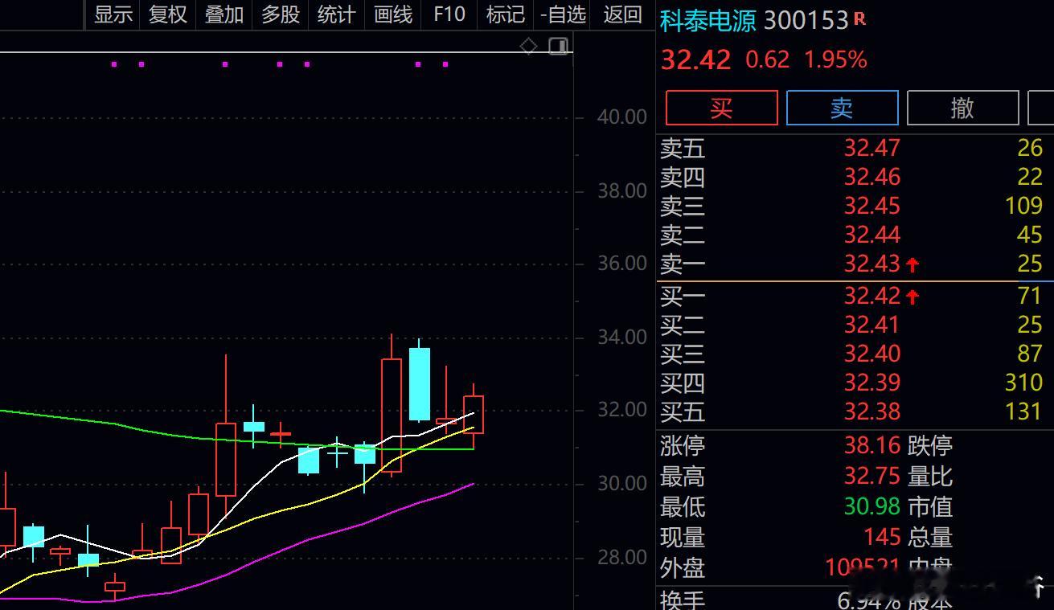Screen dimensions: 1054x610
Task: Open 多股 multi-stock view
Action: [281, 14]
